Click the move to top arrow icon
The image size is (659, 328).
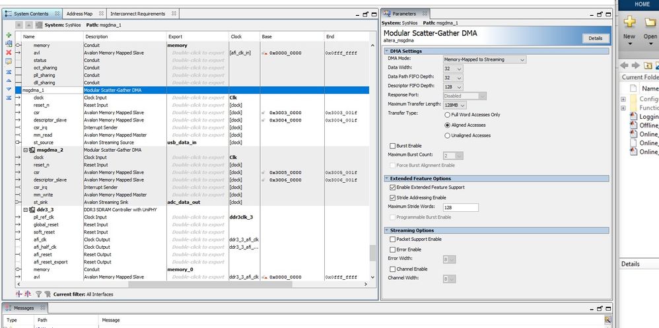pyautogui.click(x=9, y=72)
